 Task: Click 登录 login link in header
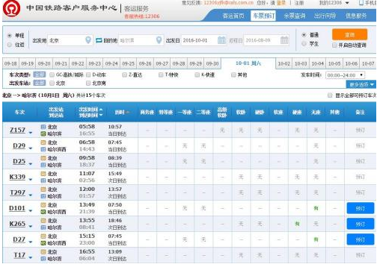(281, 3)
